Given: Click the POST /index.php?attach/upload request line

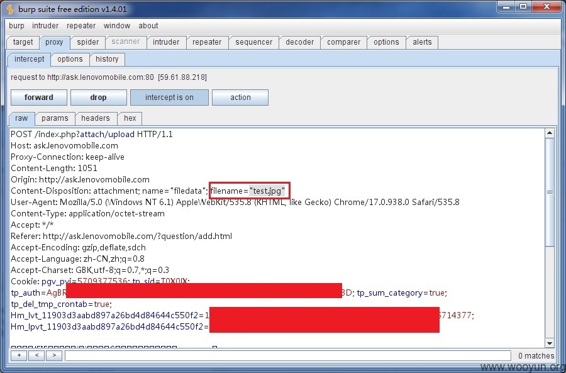Looking at the screenshot, I should 92,135.
